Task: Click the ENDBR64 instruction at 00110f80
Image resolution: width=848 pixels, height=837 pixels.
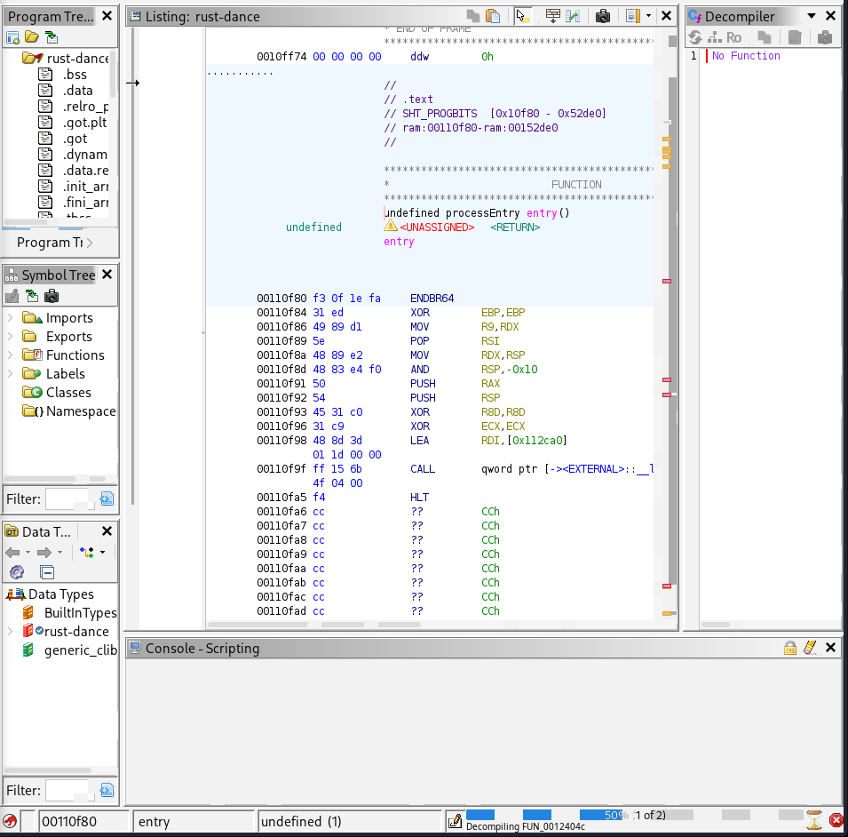Action: pyautogui.click(x=432, y=299)
